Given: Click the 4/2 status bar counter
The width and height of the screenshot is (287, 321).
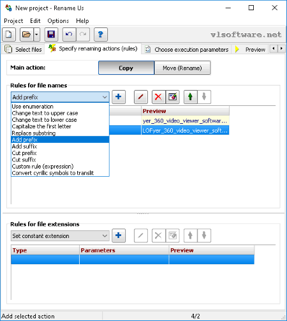Looking at the screenshot, I should click(195, 316).
